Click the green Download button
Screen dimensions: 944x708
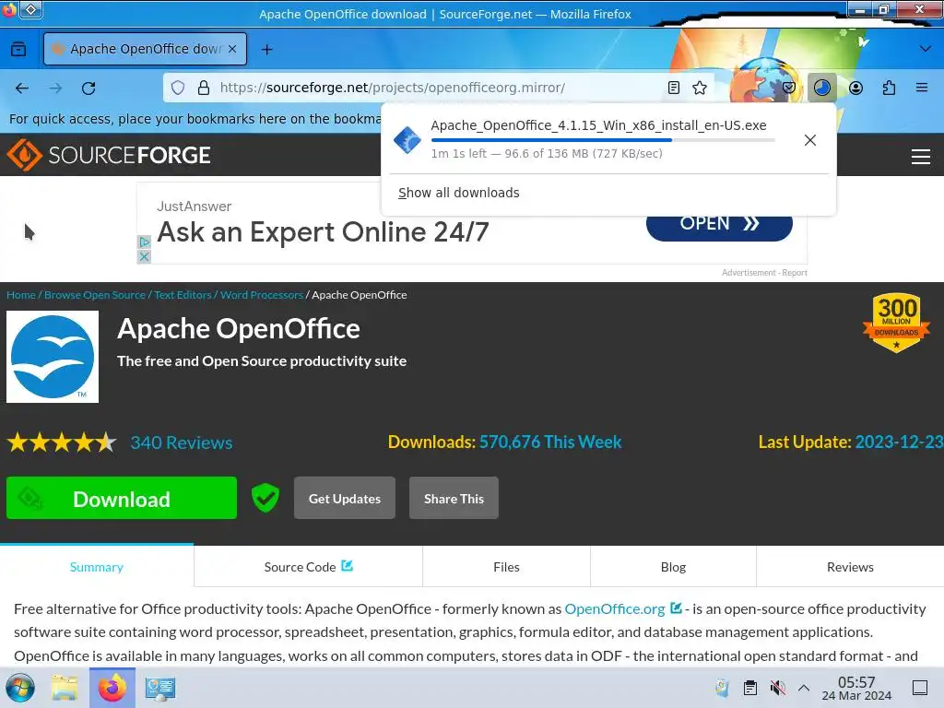click(122, 498)
